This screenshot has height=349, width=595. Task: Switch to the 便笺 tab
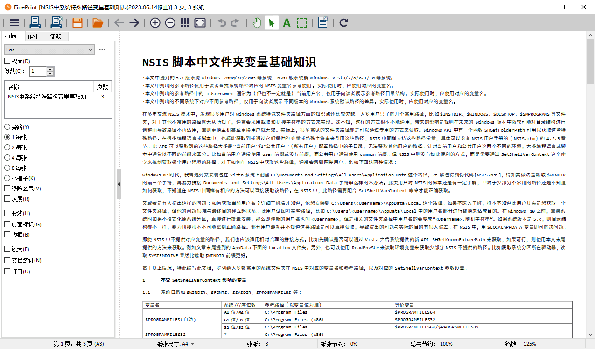pos(56,36)
